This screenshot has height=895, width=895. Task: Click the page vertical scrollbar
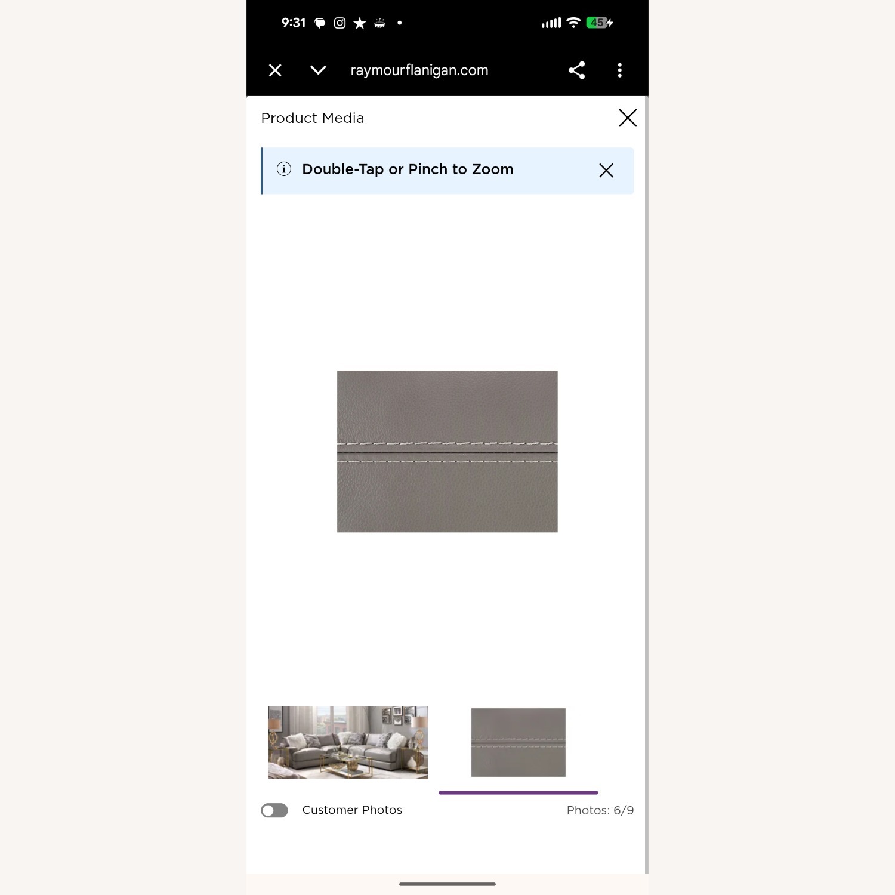click(646, 484)
